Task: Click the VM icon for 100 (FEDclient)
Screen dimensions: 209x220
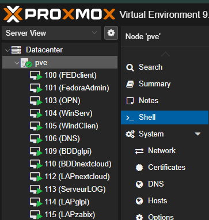Action: point(36,75)
